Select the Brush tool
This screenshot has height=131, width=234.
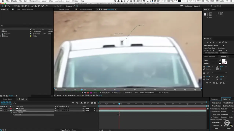[33, 6]
